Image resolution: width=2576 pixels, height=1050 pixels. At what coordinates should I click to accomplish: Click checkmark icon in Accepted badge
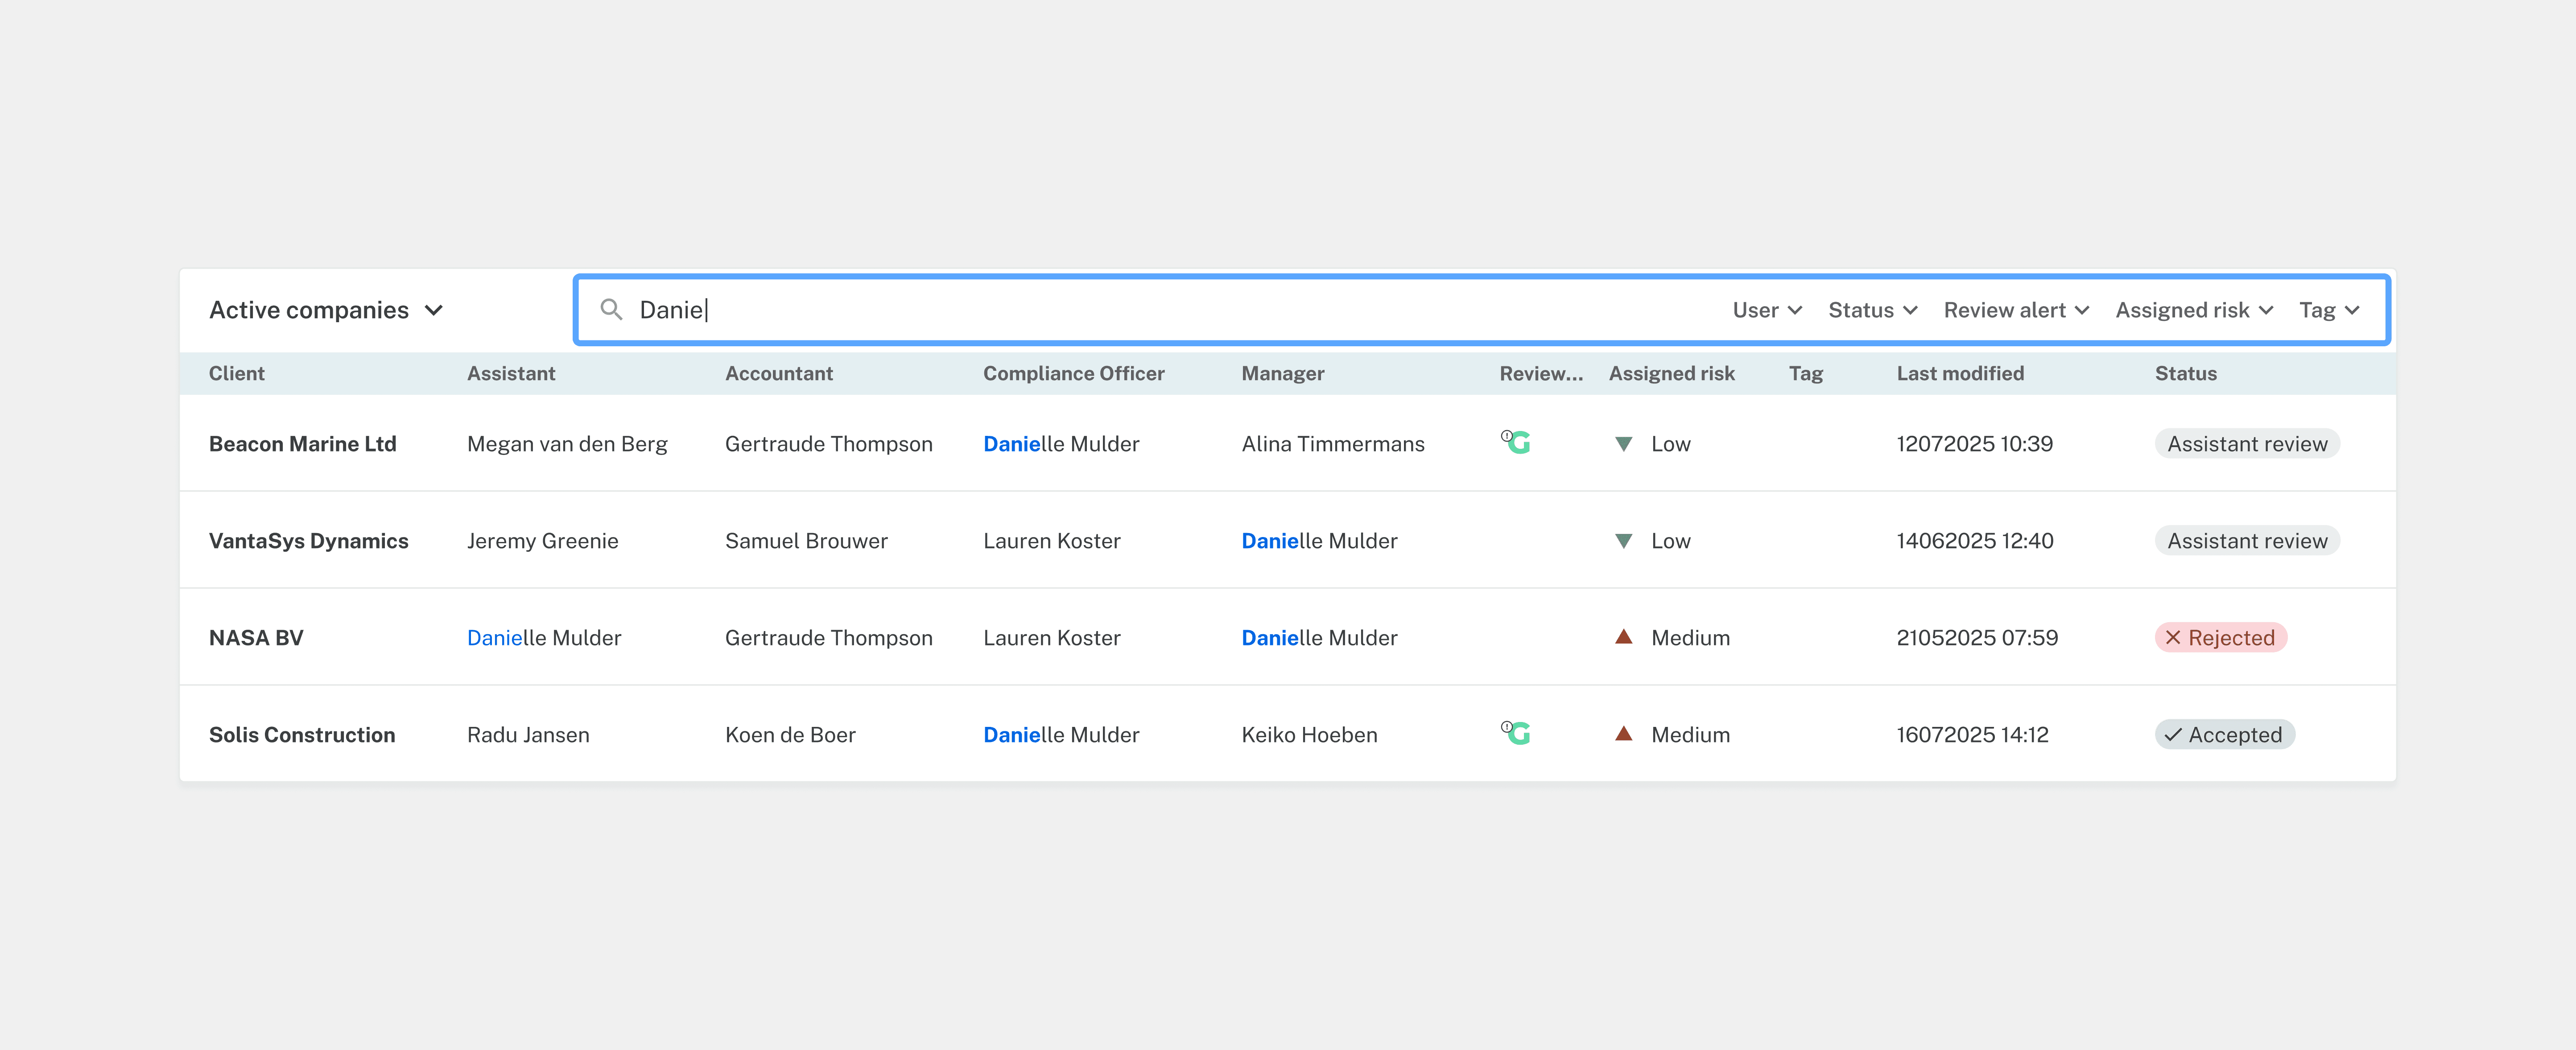[2172, 735]
